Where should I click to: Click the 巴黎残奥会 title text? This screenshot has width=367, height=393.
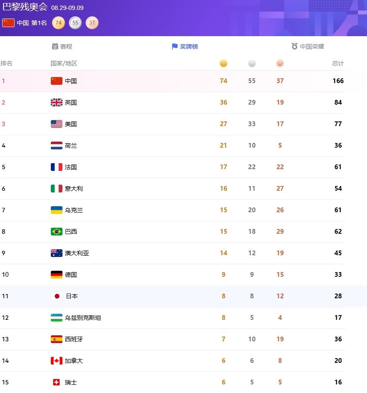[25, 7]
